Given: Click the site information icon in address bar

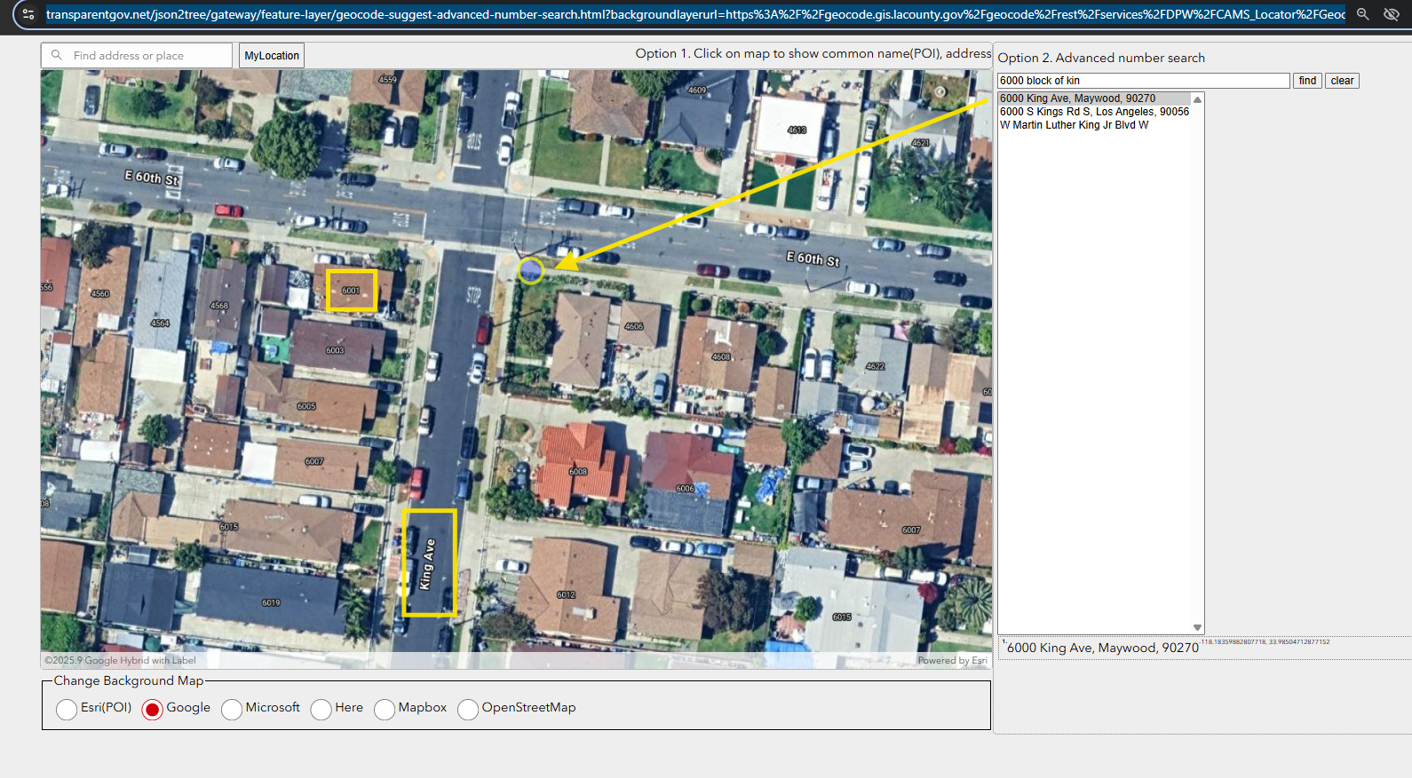Looking at the screenshot, I should 28,14.
